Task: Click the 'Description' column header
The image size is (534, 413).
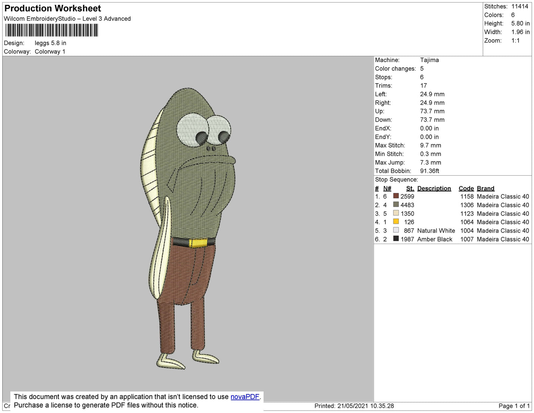Action: [x=434, y=188]
